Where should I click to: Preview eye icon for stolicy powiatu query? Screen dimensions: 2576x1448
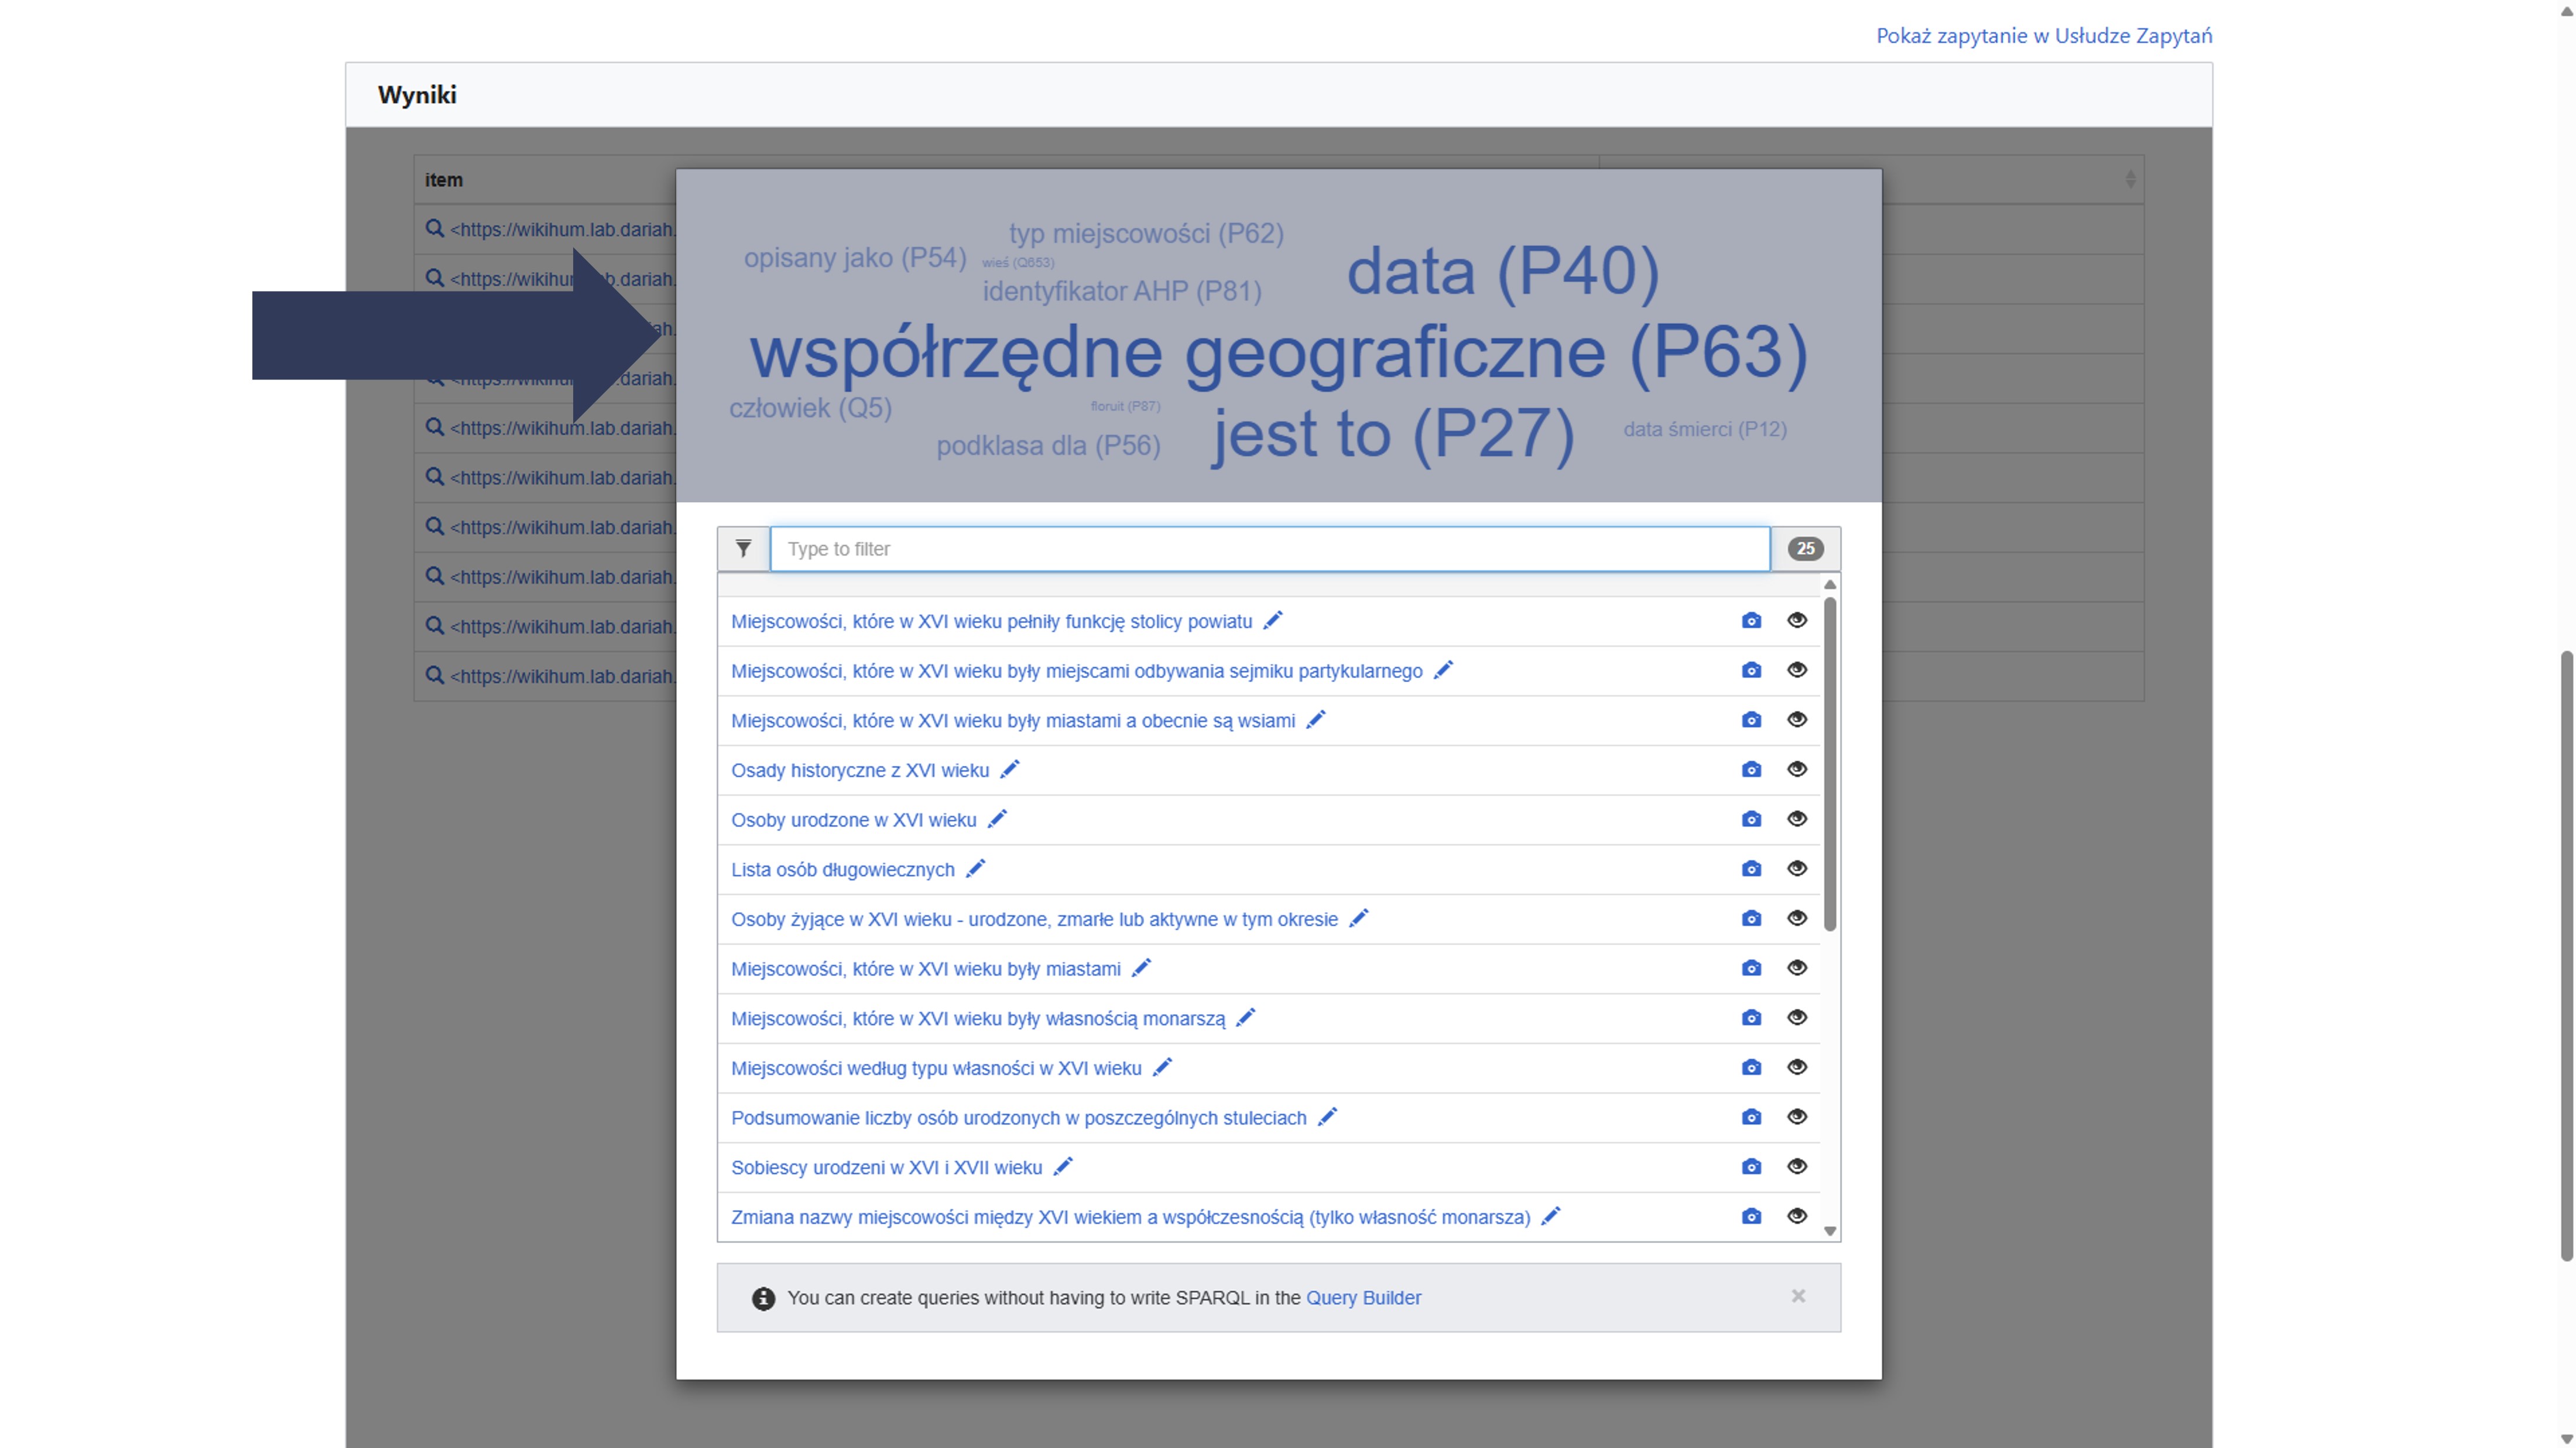coord(1797,620)
